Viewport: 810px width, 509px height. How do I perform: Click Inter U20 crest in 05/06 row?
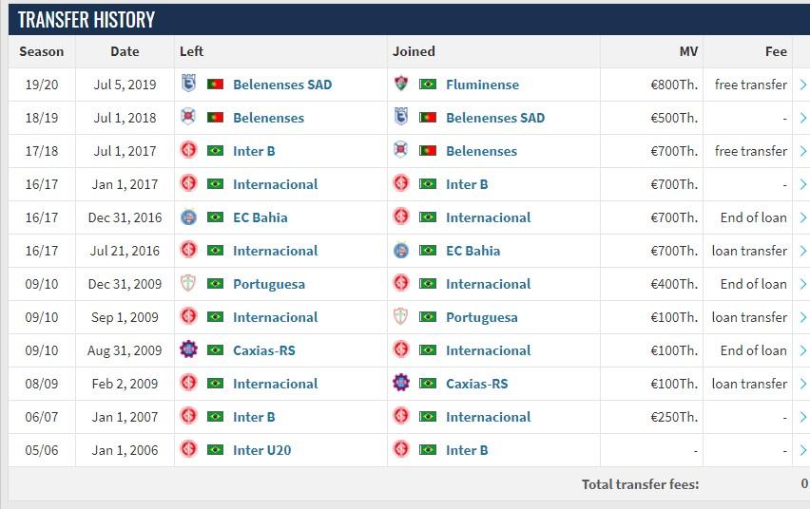click(188, 450)
